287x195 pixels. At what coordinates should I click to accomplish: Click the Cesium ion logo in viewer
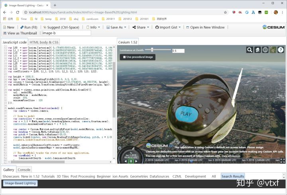click(159, 146)
